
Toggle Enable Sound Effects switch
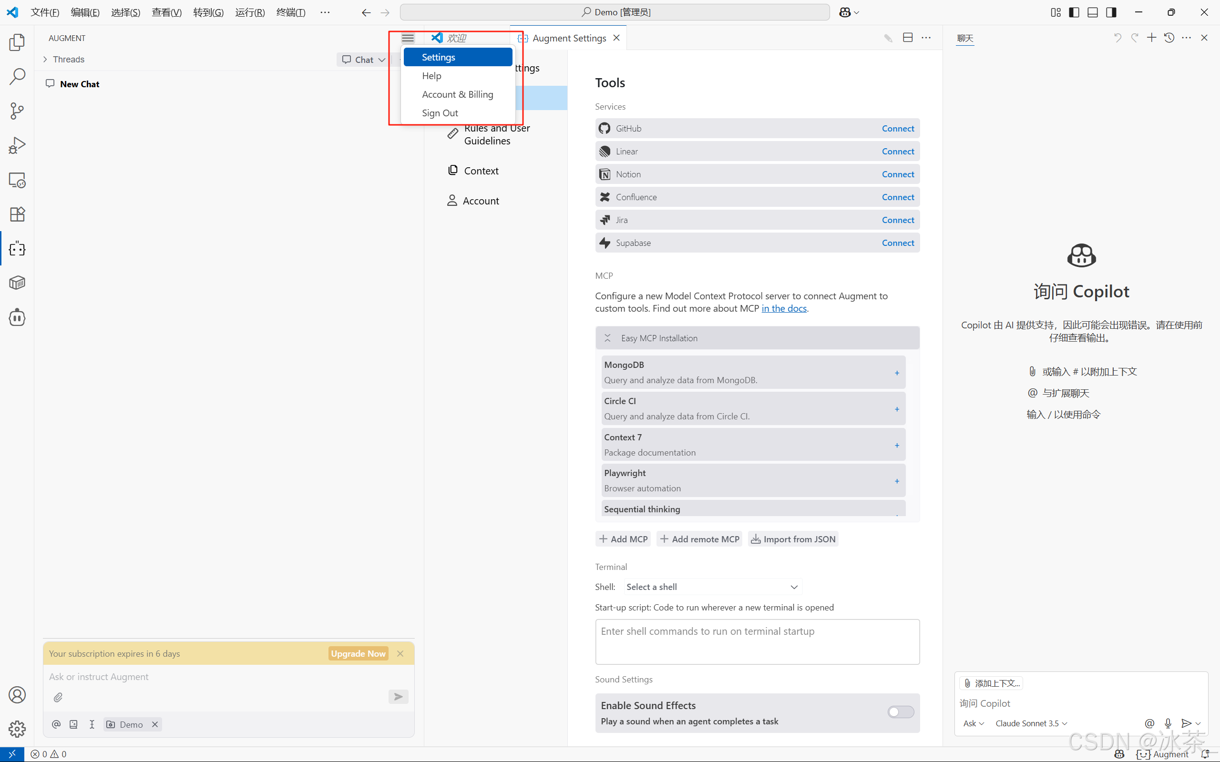[x=901, y=711]
